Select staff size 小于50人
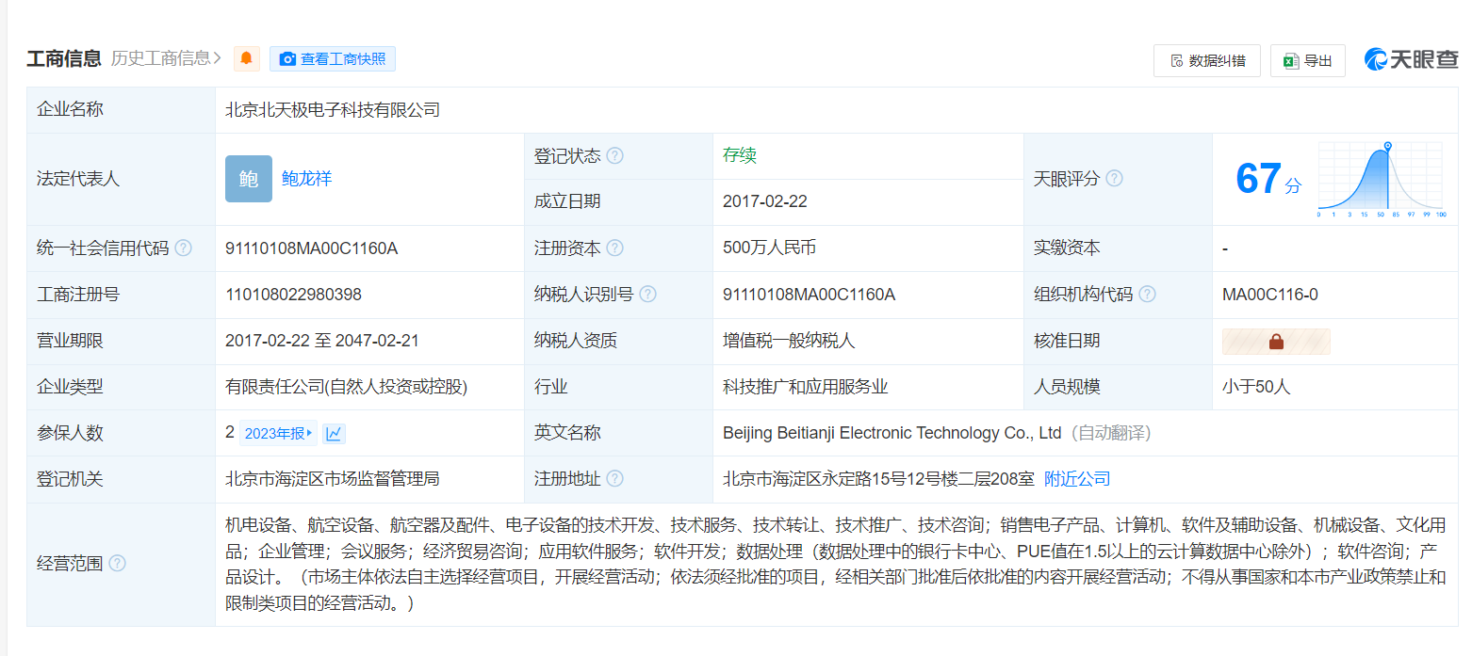Viewport: 1472px width, 656px height. pyautogui.click(x=1256, y=387)
